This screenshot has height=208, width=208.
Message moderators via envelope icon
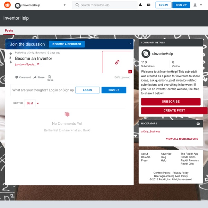coord(198,124)
